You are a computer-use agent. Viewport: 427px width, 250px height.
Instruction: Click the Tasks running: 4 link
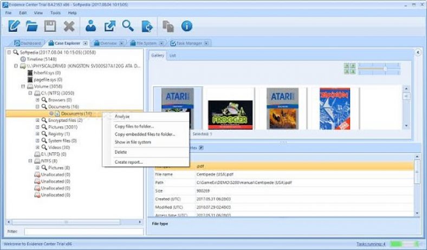pos(371,244)
